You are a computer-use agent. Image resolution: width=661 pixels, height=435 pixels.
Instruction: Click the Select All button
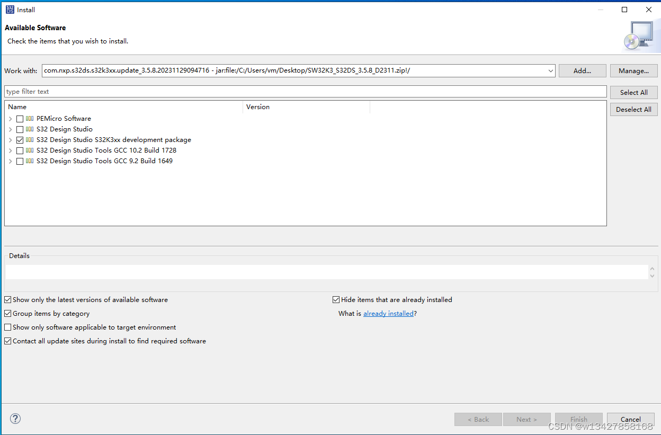click(634, 92)
